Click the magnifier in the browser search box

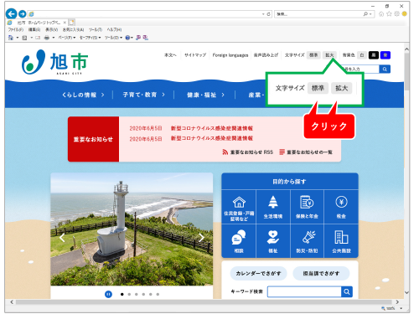[365, 14]
